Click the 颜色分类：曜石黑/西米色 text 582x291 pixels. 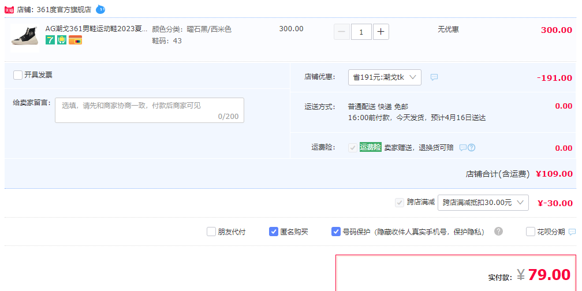(192, 29)
